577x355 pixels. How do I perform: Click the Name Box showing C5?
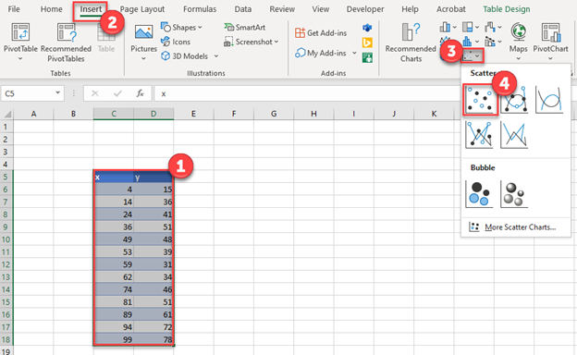click(x=27, y=93)
